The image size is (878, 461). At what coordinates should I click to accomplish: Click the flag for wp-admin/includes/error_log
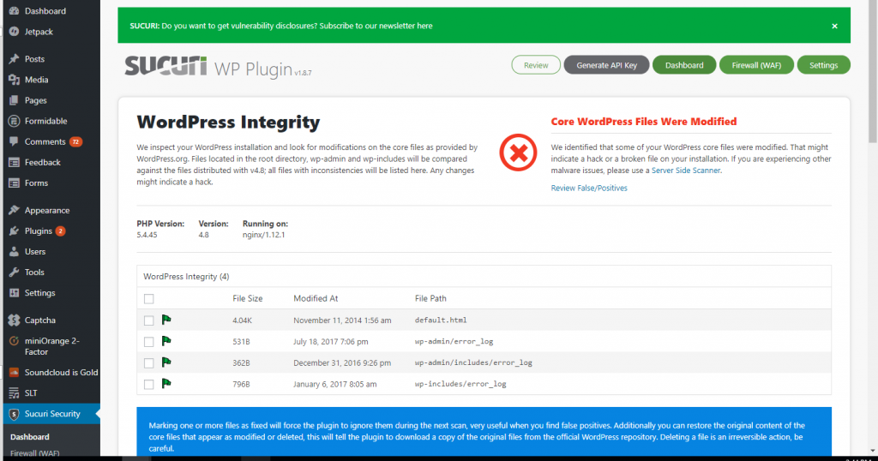(166, 362)
